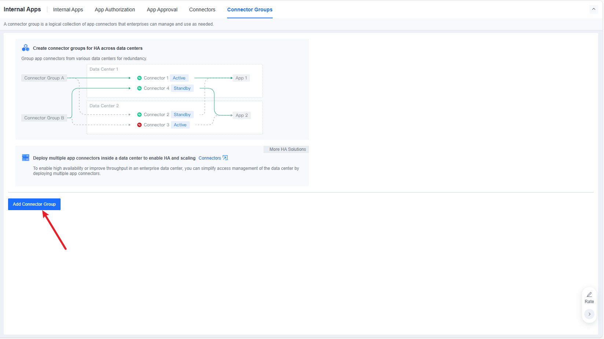
Task: Click the Standby tag of Connector 4
Action: click(182, 88)
